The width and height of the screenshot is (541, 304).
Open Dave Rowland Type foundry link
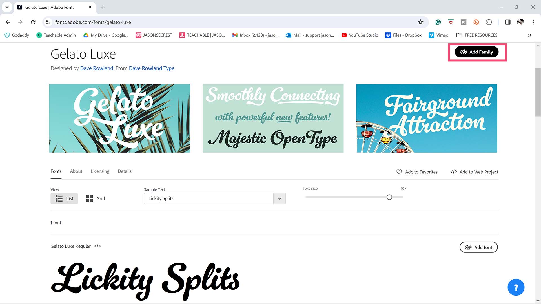coord(152,68)
